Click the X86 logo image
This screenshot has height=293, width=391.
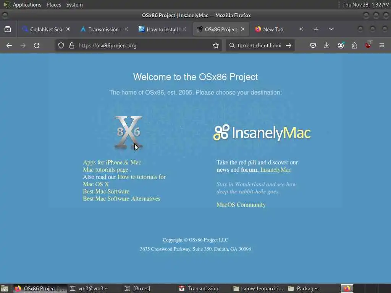point(128,132)
